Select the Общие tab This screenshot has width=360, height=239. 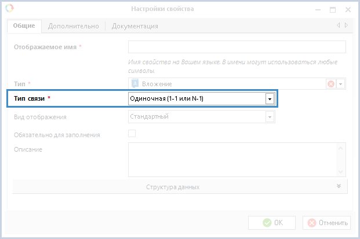[x=24, y=26]
